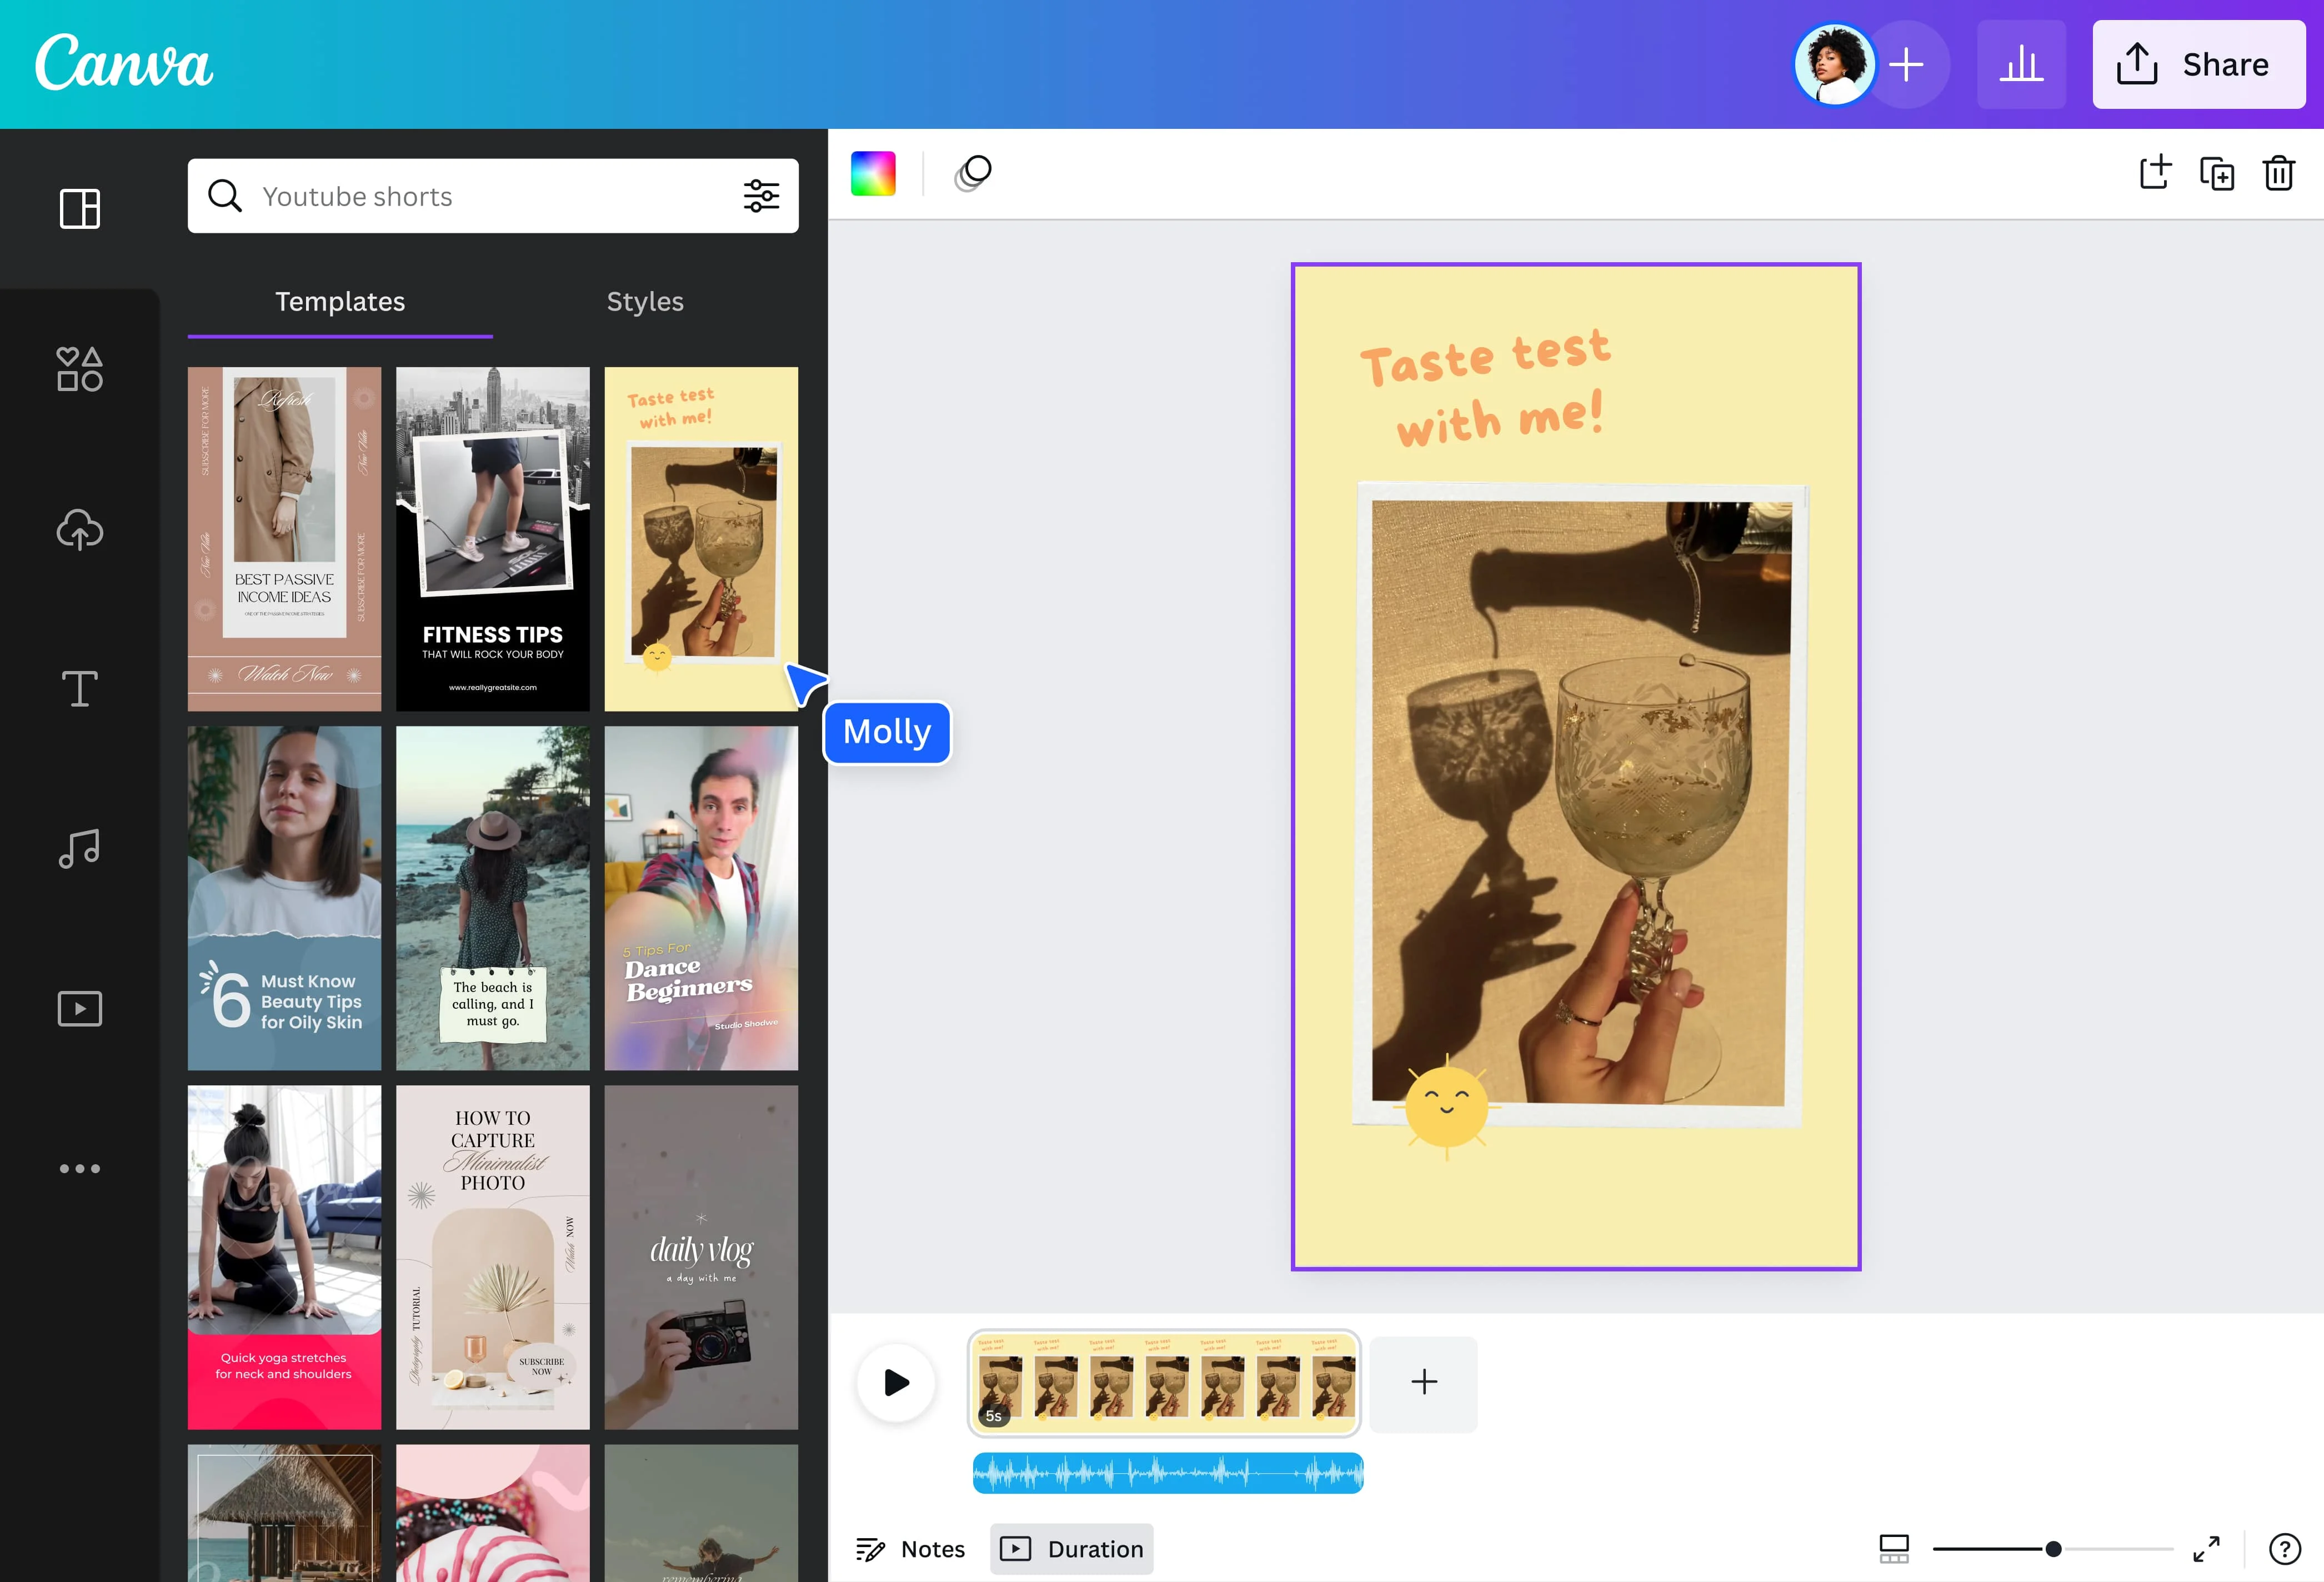This screenshot has width=2324, height=1582.
Task: Open the Elements panel in the sidebar
Action: [79, 369]
